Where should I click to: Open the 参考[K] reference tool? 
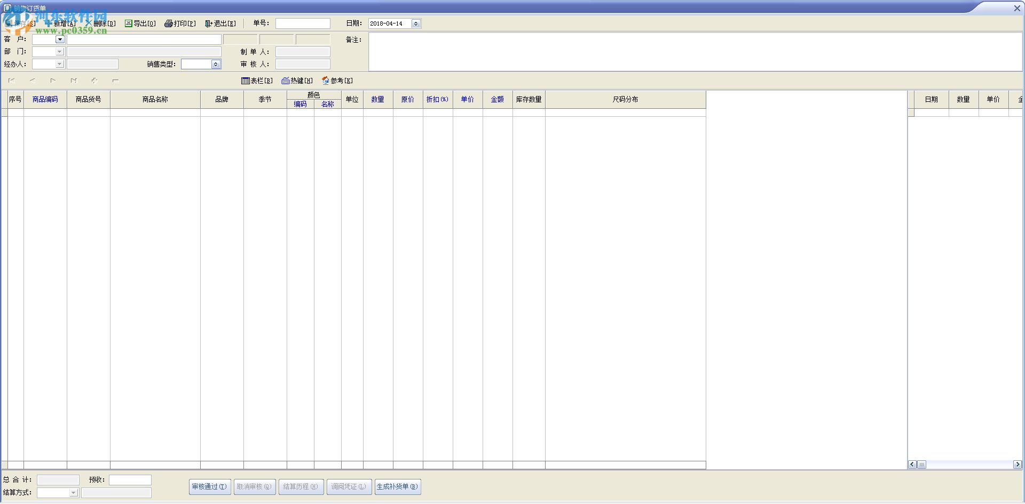tap(337, 81)
